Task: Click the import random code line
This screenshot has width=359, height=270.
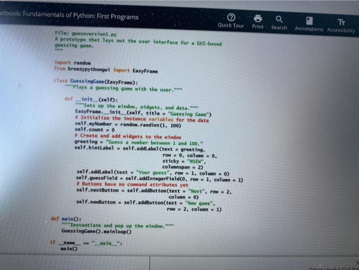Action: tap(73, 63)
